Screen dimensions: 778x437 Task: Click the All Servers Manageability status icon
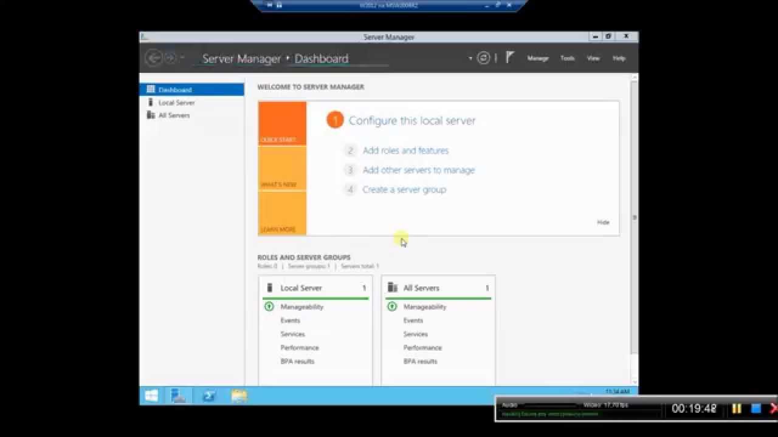[392, 307]
